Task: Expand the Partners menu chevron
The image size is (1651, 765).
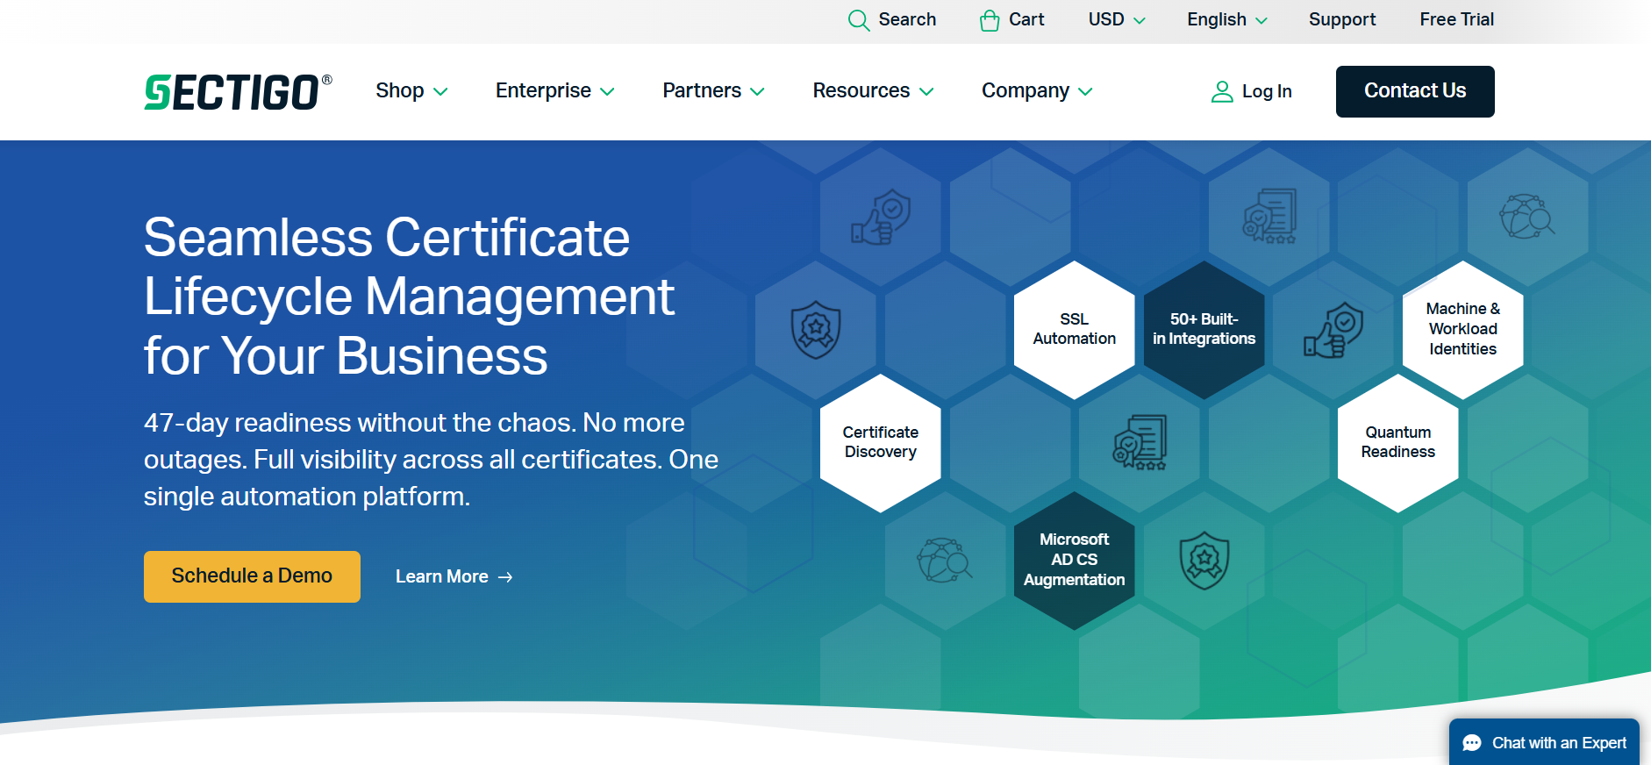Action: [758, 92]
